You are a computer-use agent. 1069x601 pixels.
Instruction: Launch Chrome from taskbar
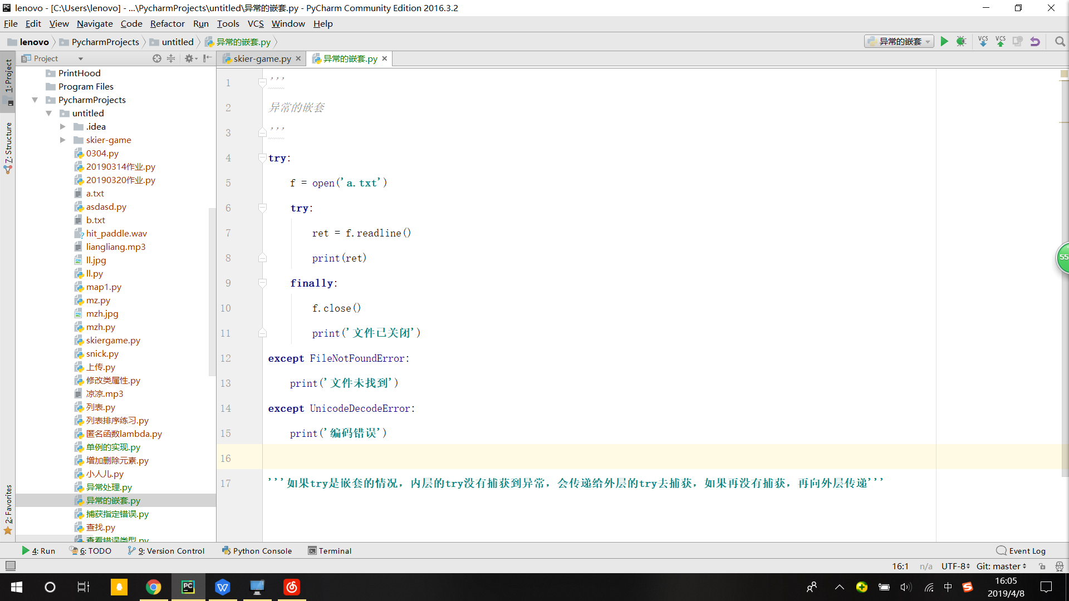(153, 587)
